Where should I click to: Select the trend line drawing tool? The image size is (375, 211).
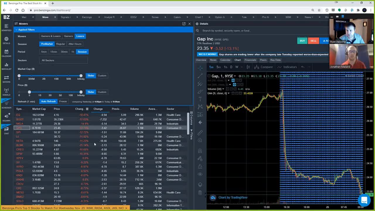click(200, 76)
